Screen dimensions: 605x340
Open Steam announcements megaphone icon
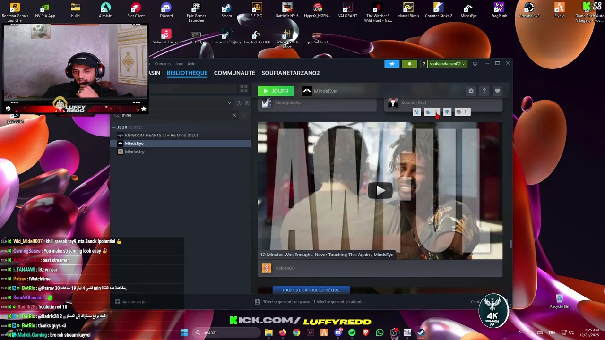[x=392, y=64]
